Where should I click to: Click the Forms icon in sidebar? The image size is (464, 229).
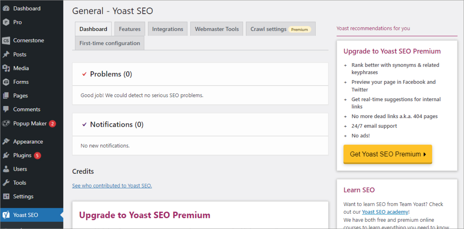point(6,82)
